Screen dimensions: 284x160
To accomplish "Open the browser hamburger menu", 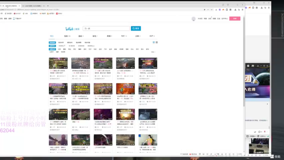I will [242, 10].
